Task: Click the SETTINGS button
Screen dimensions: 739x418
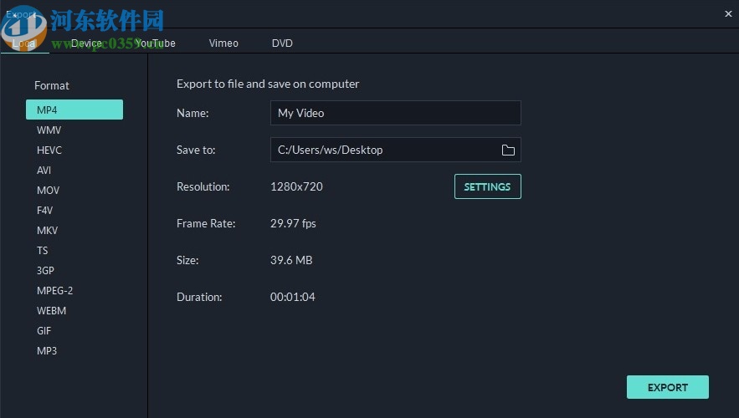Action: pyautogui.click(x=487, y=186)
